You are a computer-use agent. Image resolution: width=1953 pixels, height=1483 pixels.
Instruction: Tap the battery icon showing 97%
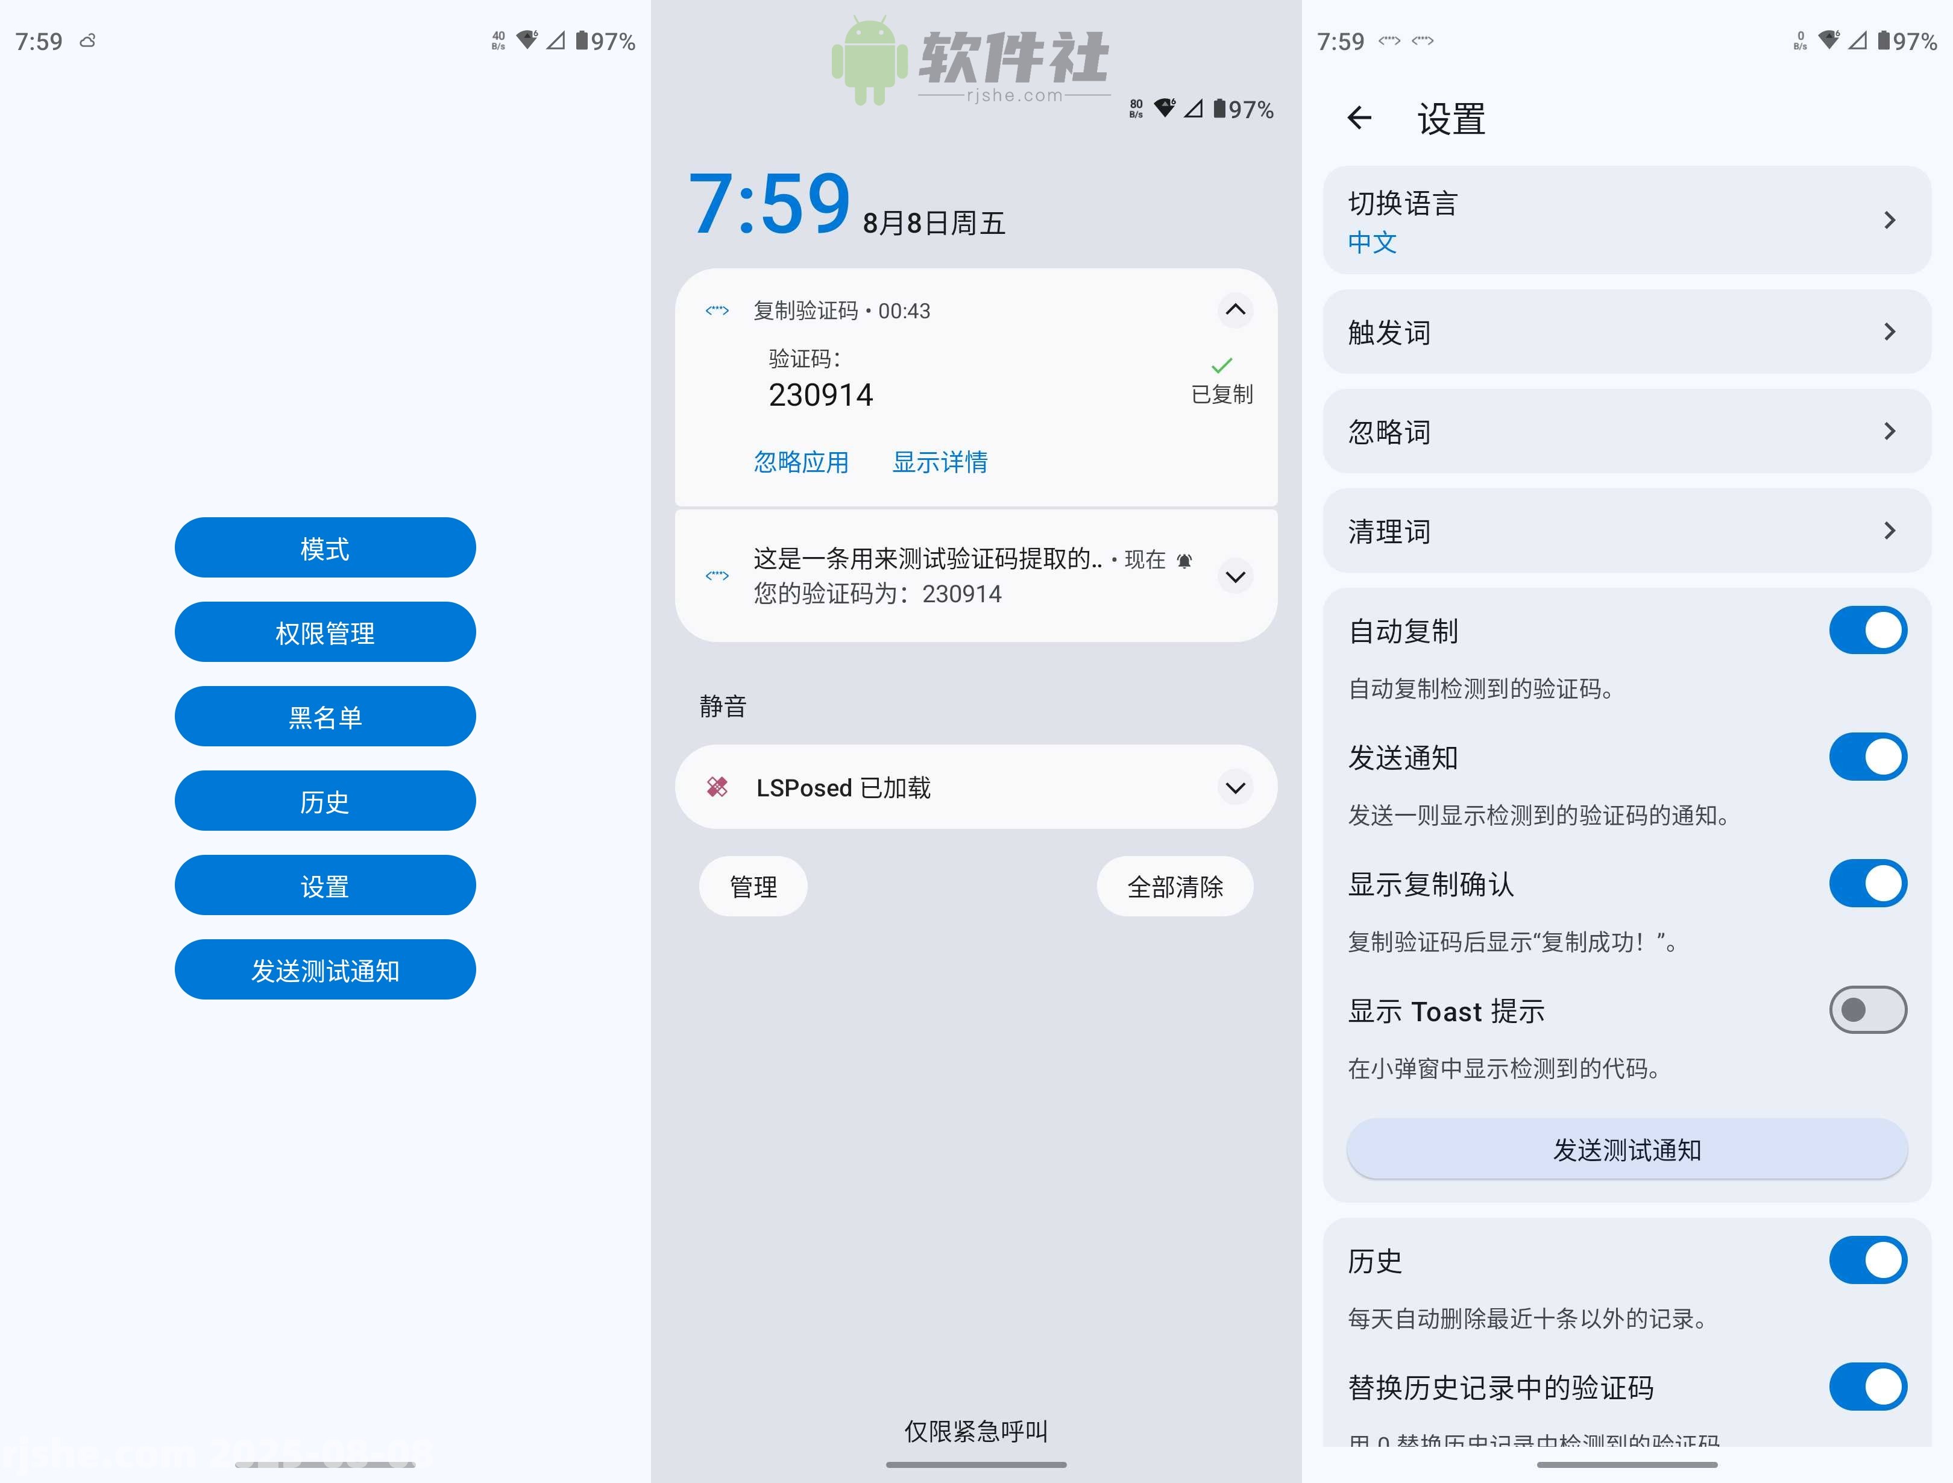click(582, 40)
